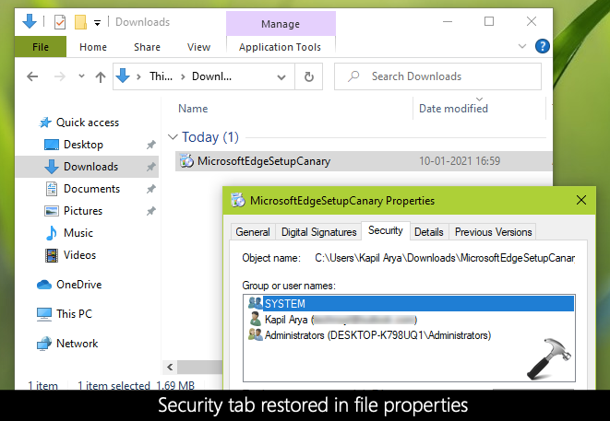Viewport: 610px width, 421px height.
Task: Select Quick access in navigation pane
Action: (87, 123)
